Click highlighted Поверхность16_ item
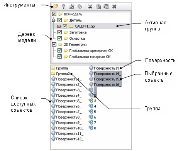Viewport: 178px width, 151px height. coord(108,85)
